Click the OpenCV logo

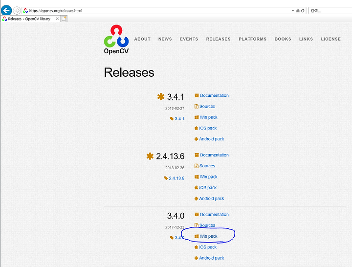116,40
